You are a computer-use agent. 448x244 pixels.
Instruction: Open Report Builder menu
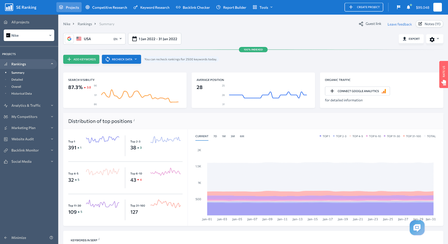tap(231, 7)
